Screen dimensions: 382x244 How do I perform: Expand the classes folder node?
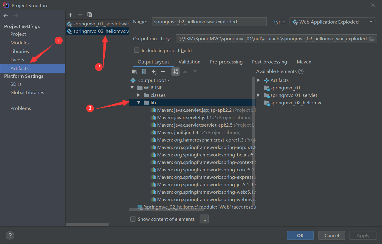pos(139,95)
